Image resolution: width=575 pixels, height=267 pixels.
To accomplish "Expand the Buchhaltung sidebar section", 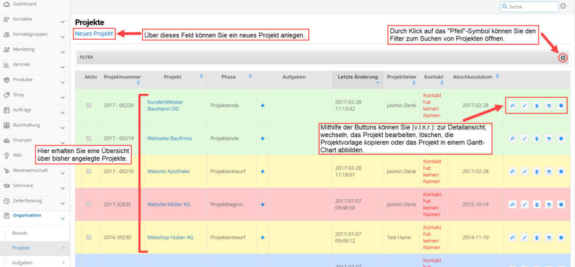I will 63,128.
